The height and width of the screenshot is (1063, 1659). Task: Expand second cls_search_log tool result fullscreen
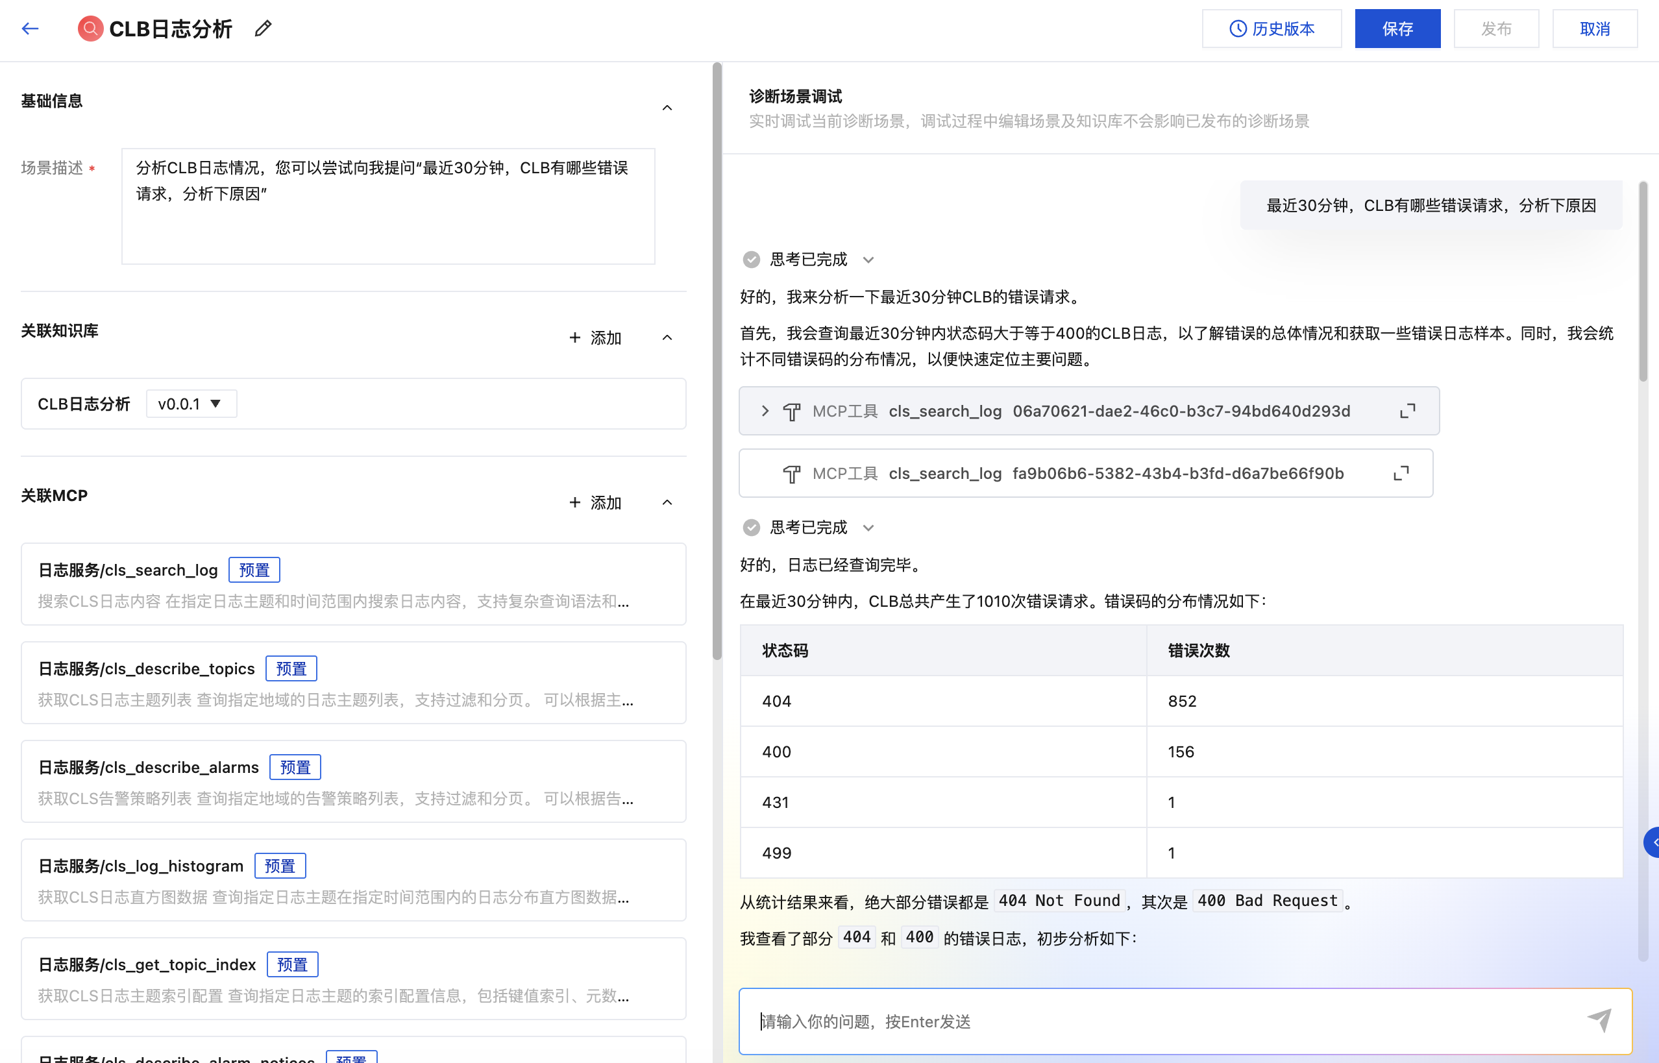1400,474
